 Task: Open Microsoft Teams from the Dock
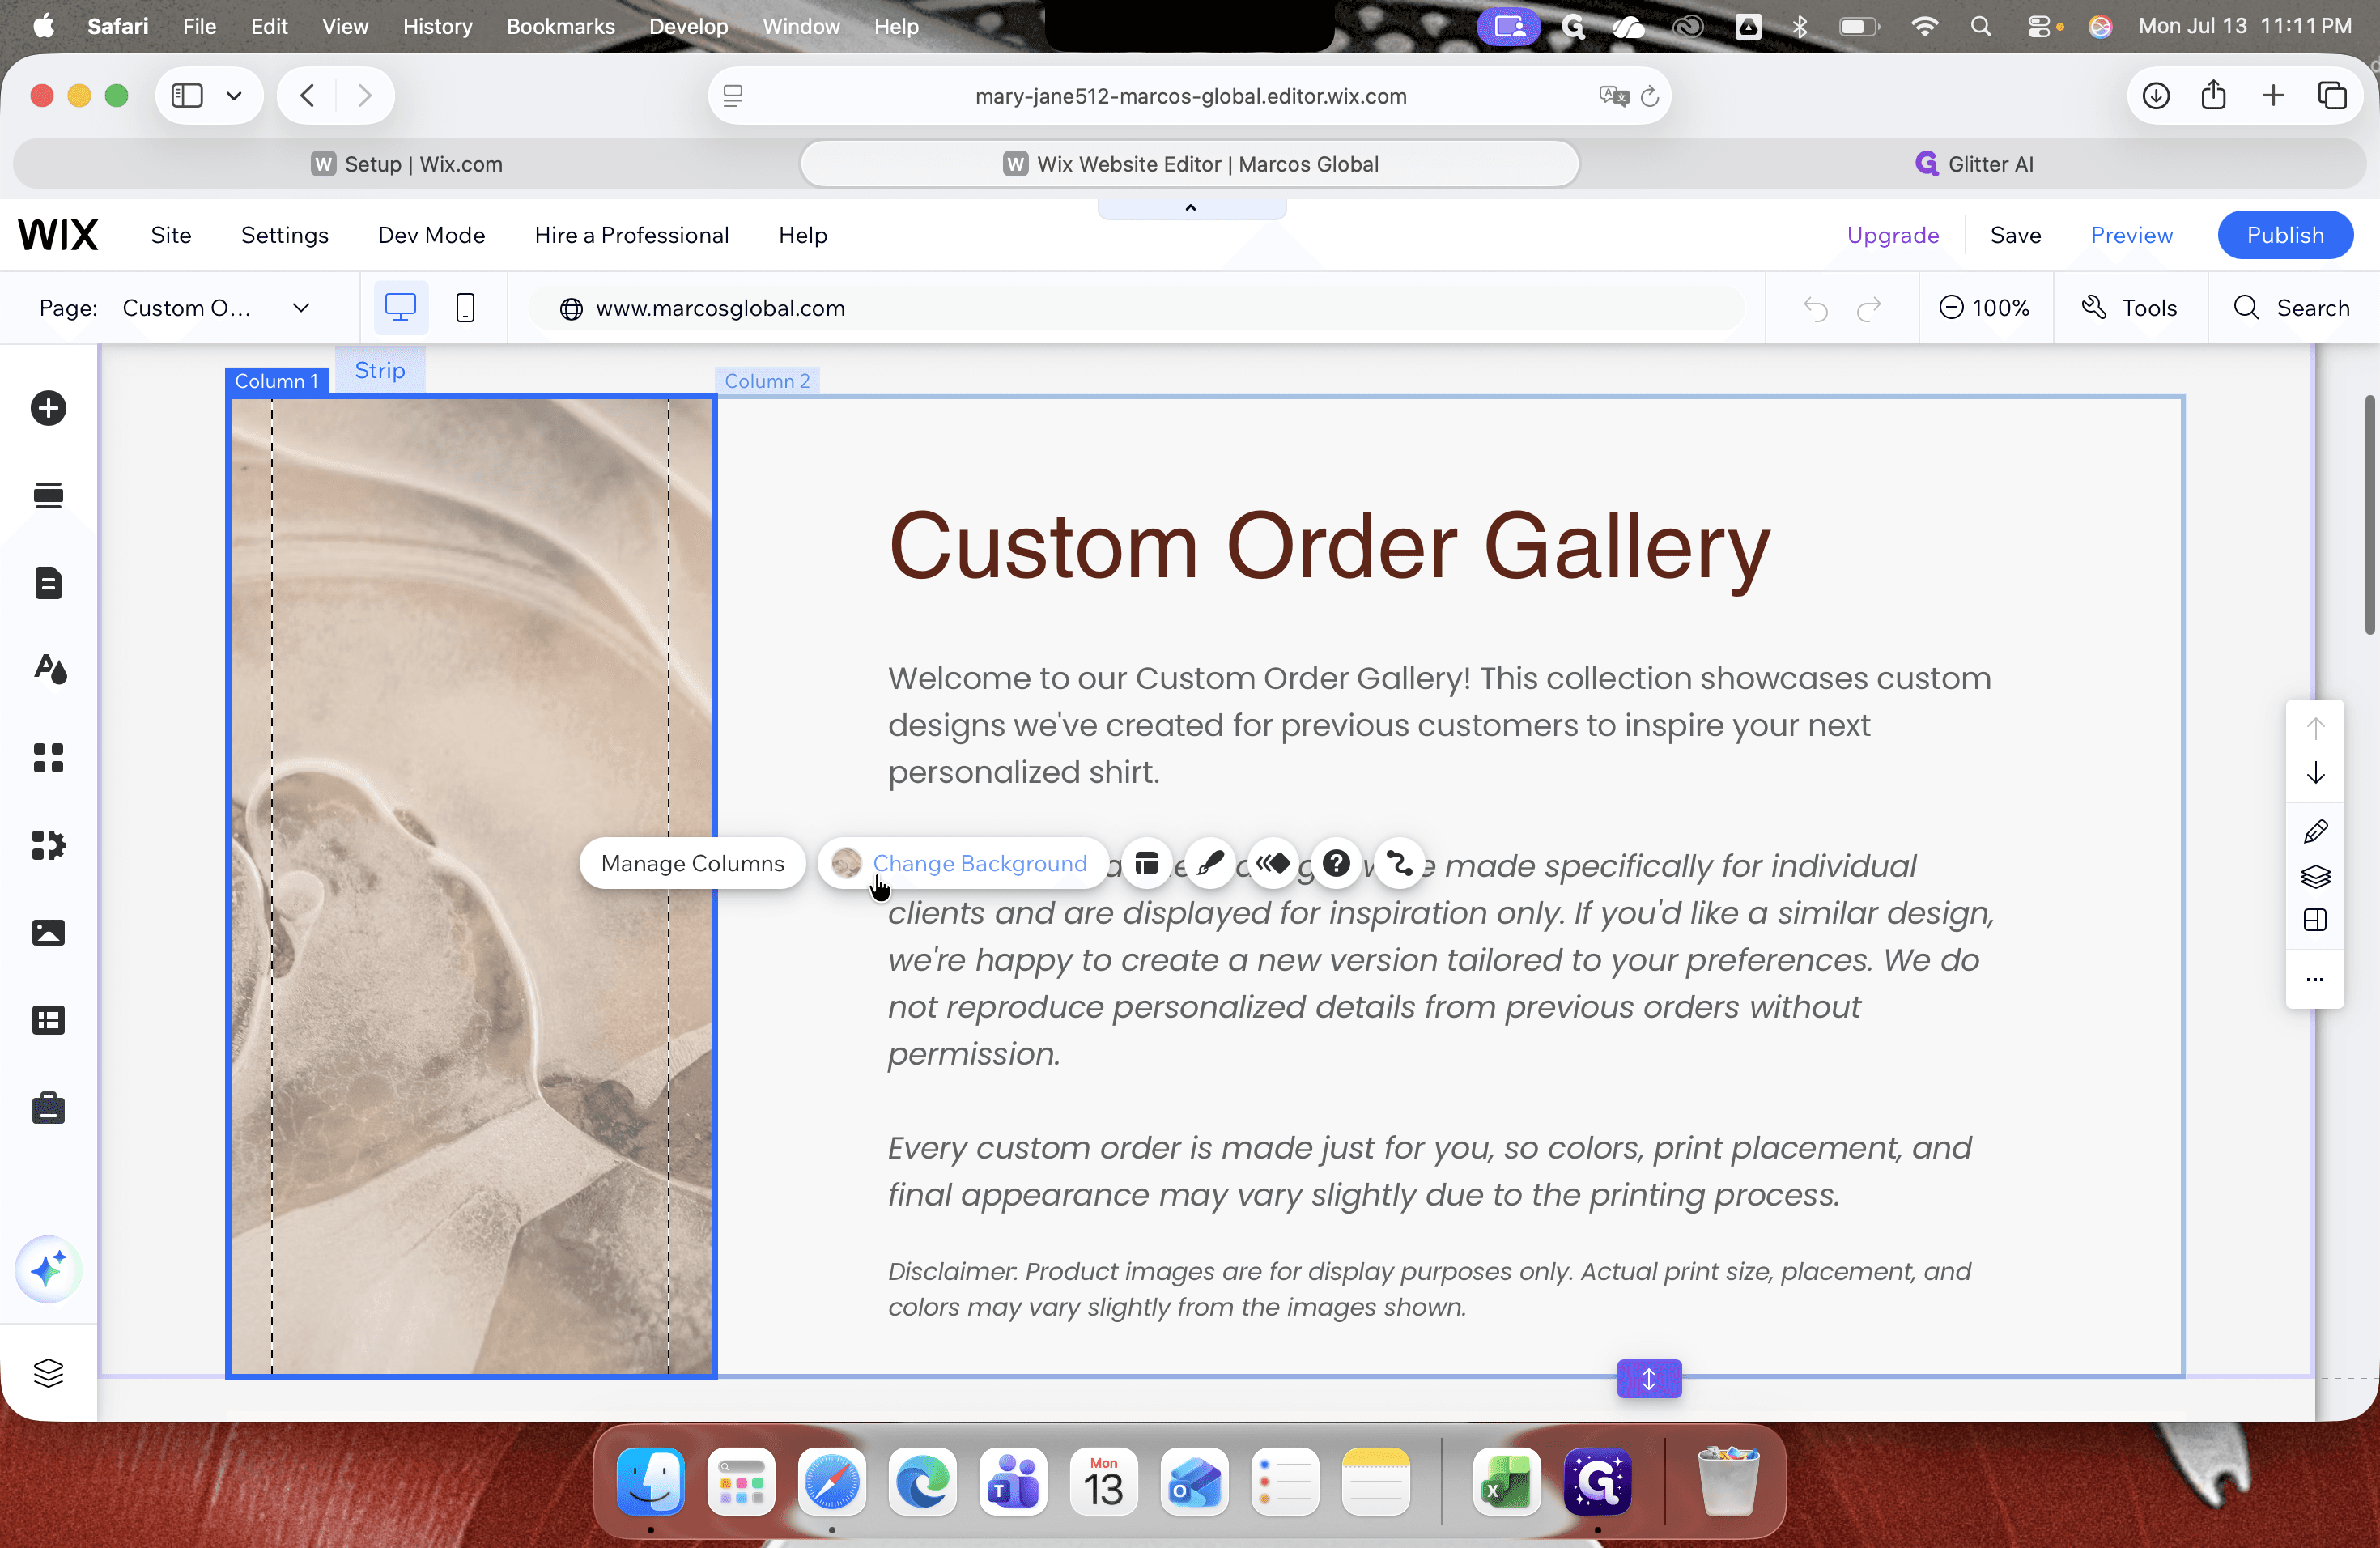pos(1012,1482)
